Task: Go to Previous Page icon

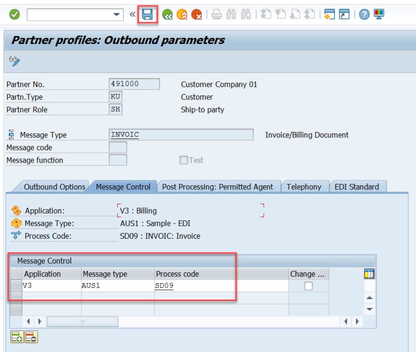Action: pos(280,14)
